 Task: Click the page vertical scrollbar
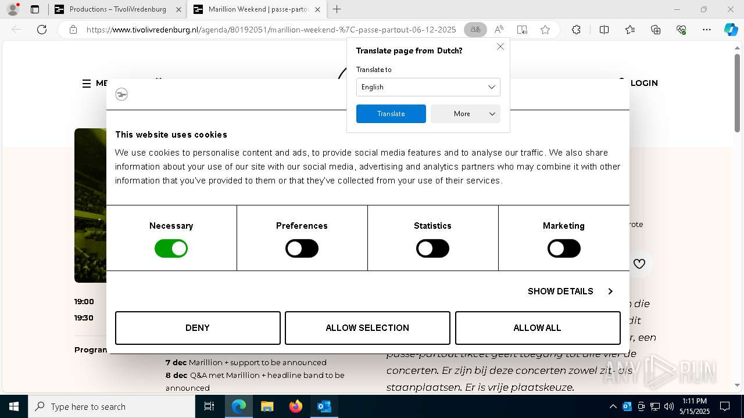pos(737,93)
